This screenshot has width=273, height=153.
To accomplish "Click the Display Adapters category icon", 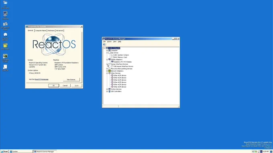I will (x=110, y=59).
